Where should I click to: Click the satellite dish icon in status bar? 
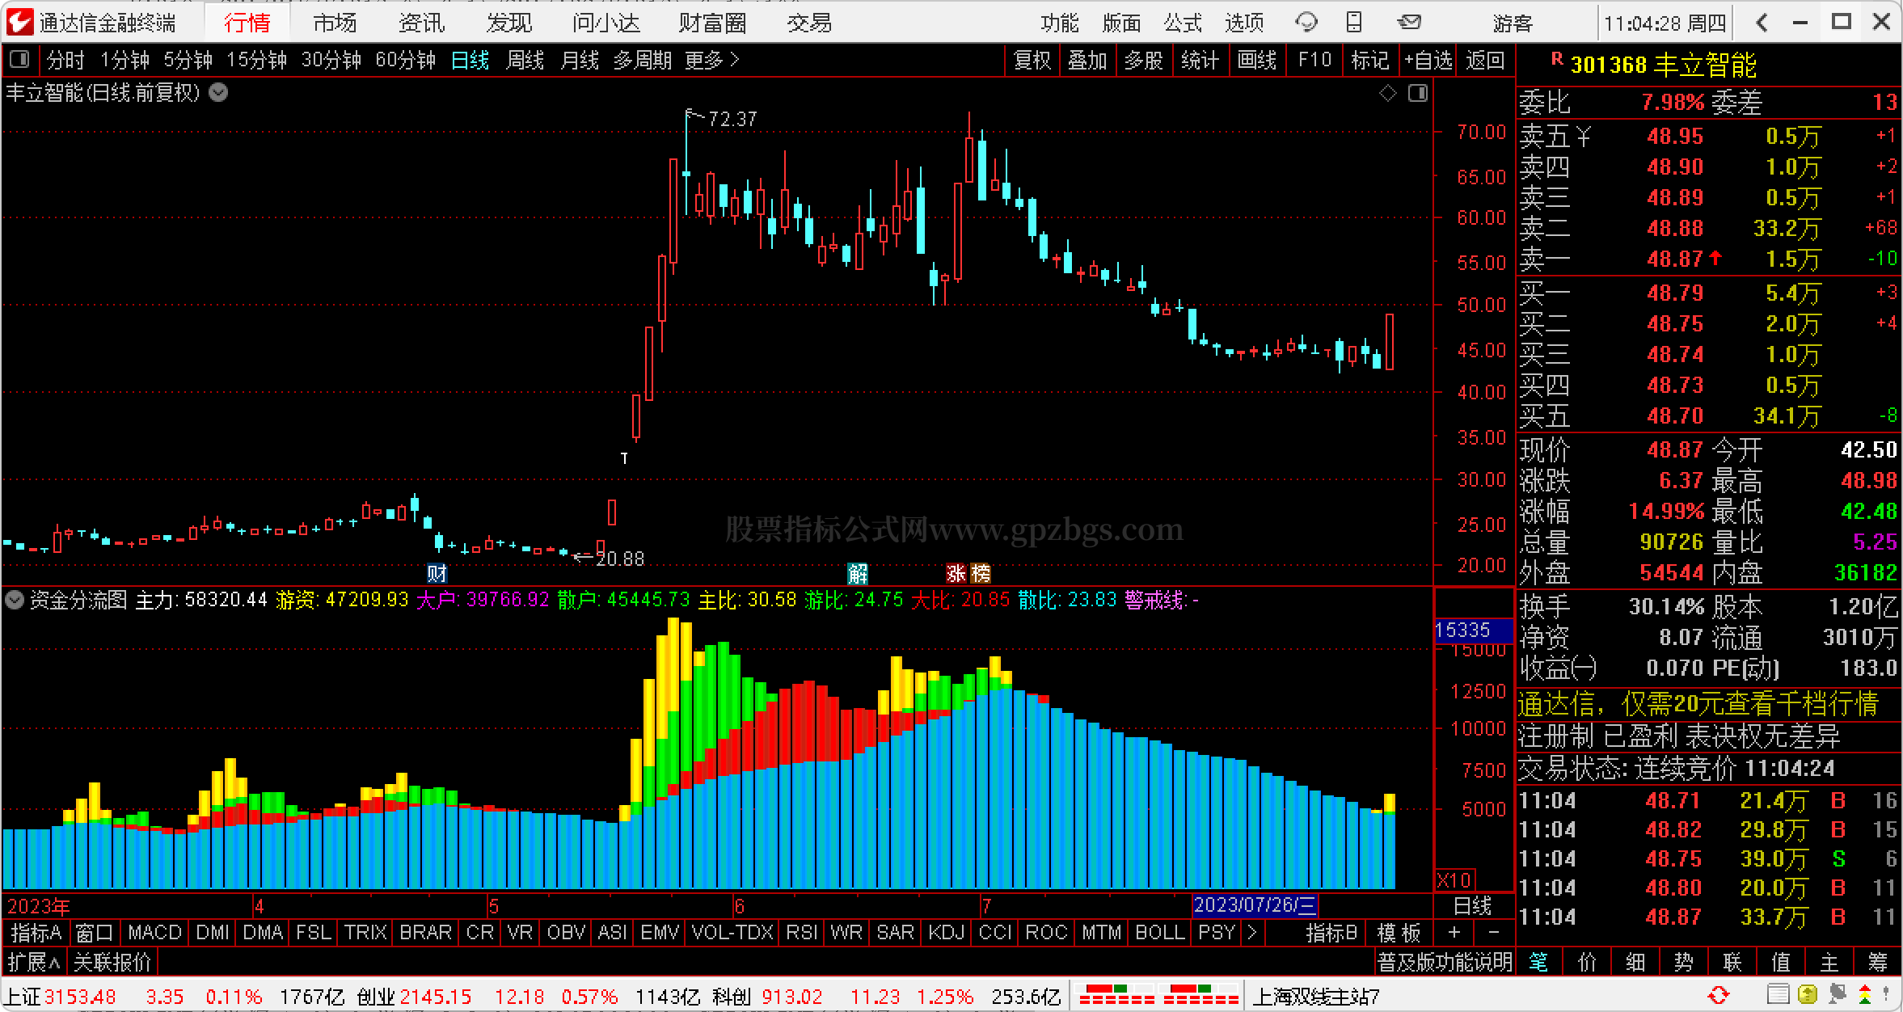[x=1838, y=994]
